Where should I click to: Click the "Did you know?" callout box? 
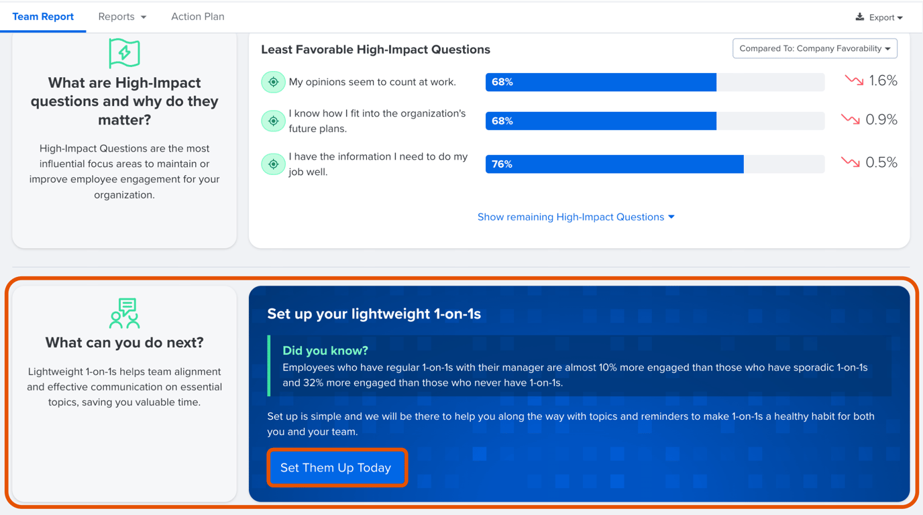[x=580, y=366]
